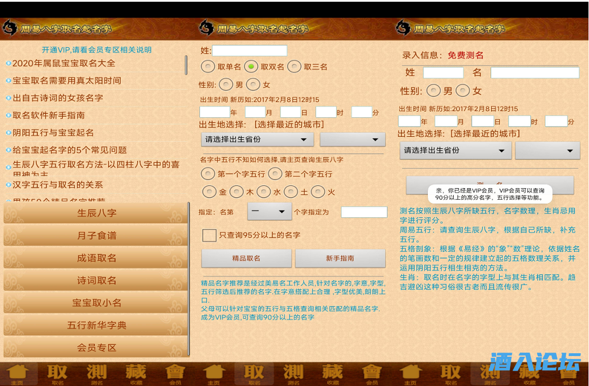Open the 名第 character position dropdown
Image resolution: width=589 pixels, height=386 pixels.
point(269,212)
